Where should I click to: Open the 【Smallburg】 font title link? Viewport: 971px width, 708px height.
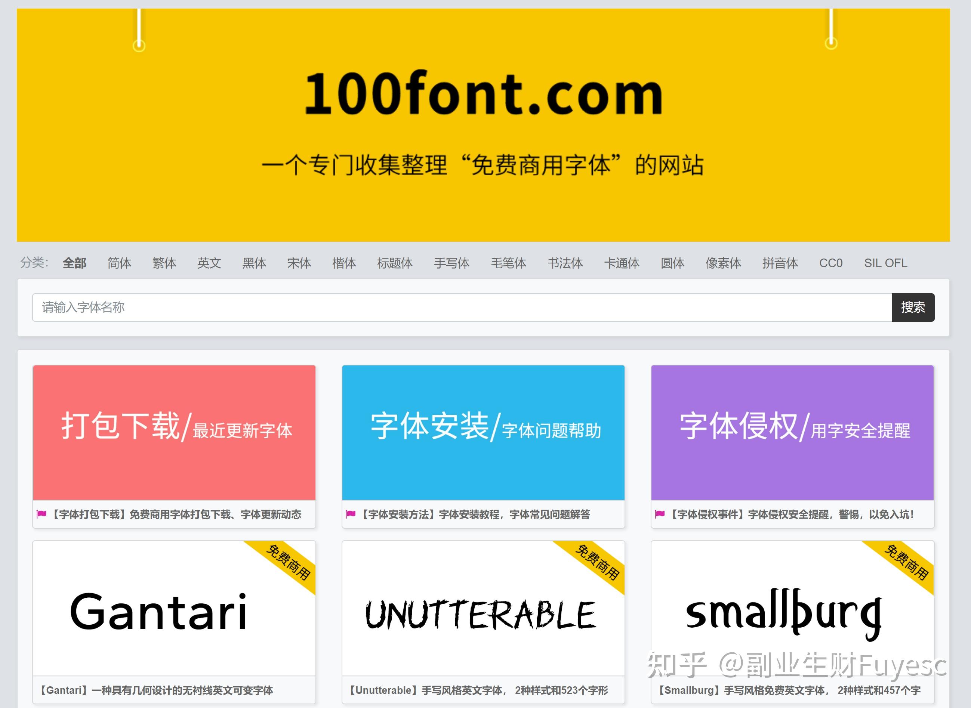pyautogui.click(x=788, y=690)
